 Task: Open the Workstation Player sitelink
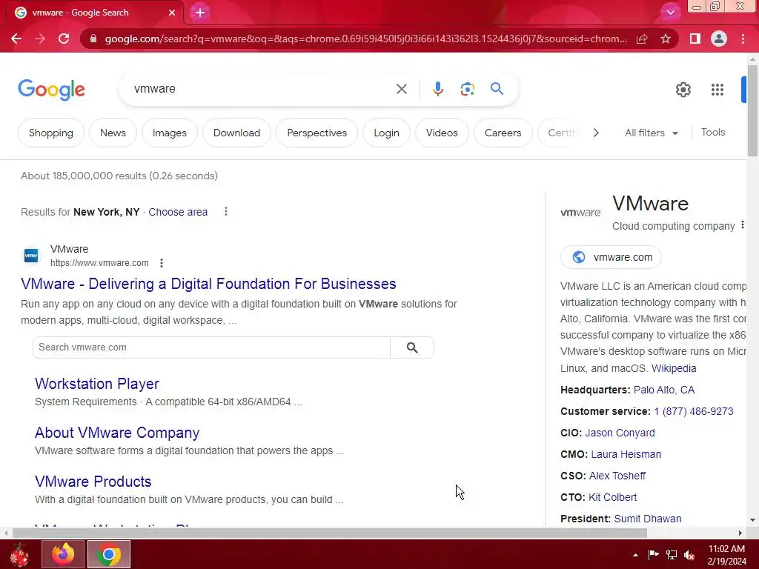pos(97,384)
